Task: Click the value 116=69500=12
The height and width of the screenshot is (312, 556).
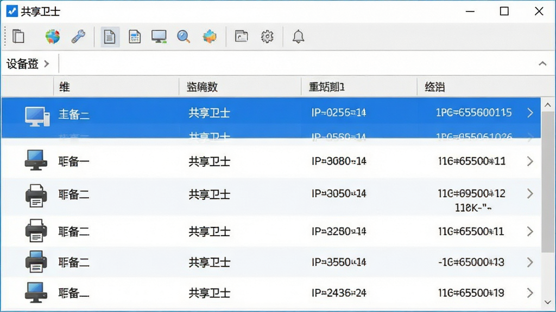Action: (472, 193)
